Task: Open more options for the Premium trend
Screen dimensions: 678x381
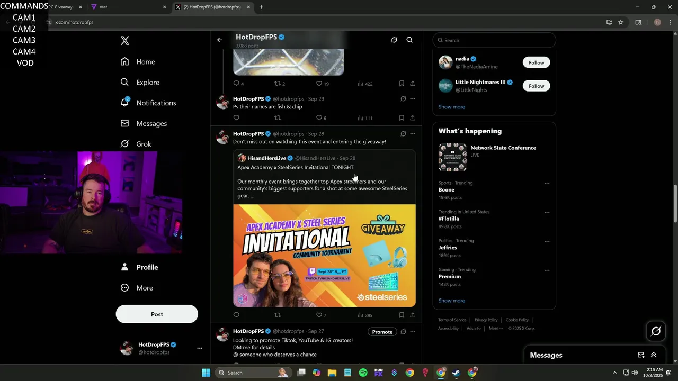Action: click(547, 270)
